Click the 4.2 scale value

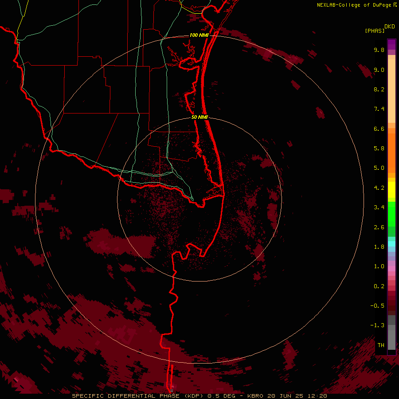tap(379, 188)
